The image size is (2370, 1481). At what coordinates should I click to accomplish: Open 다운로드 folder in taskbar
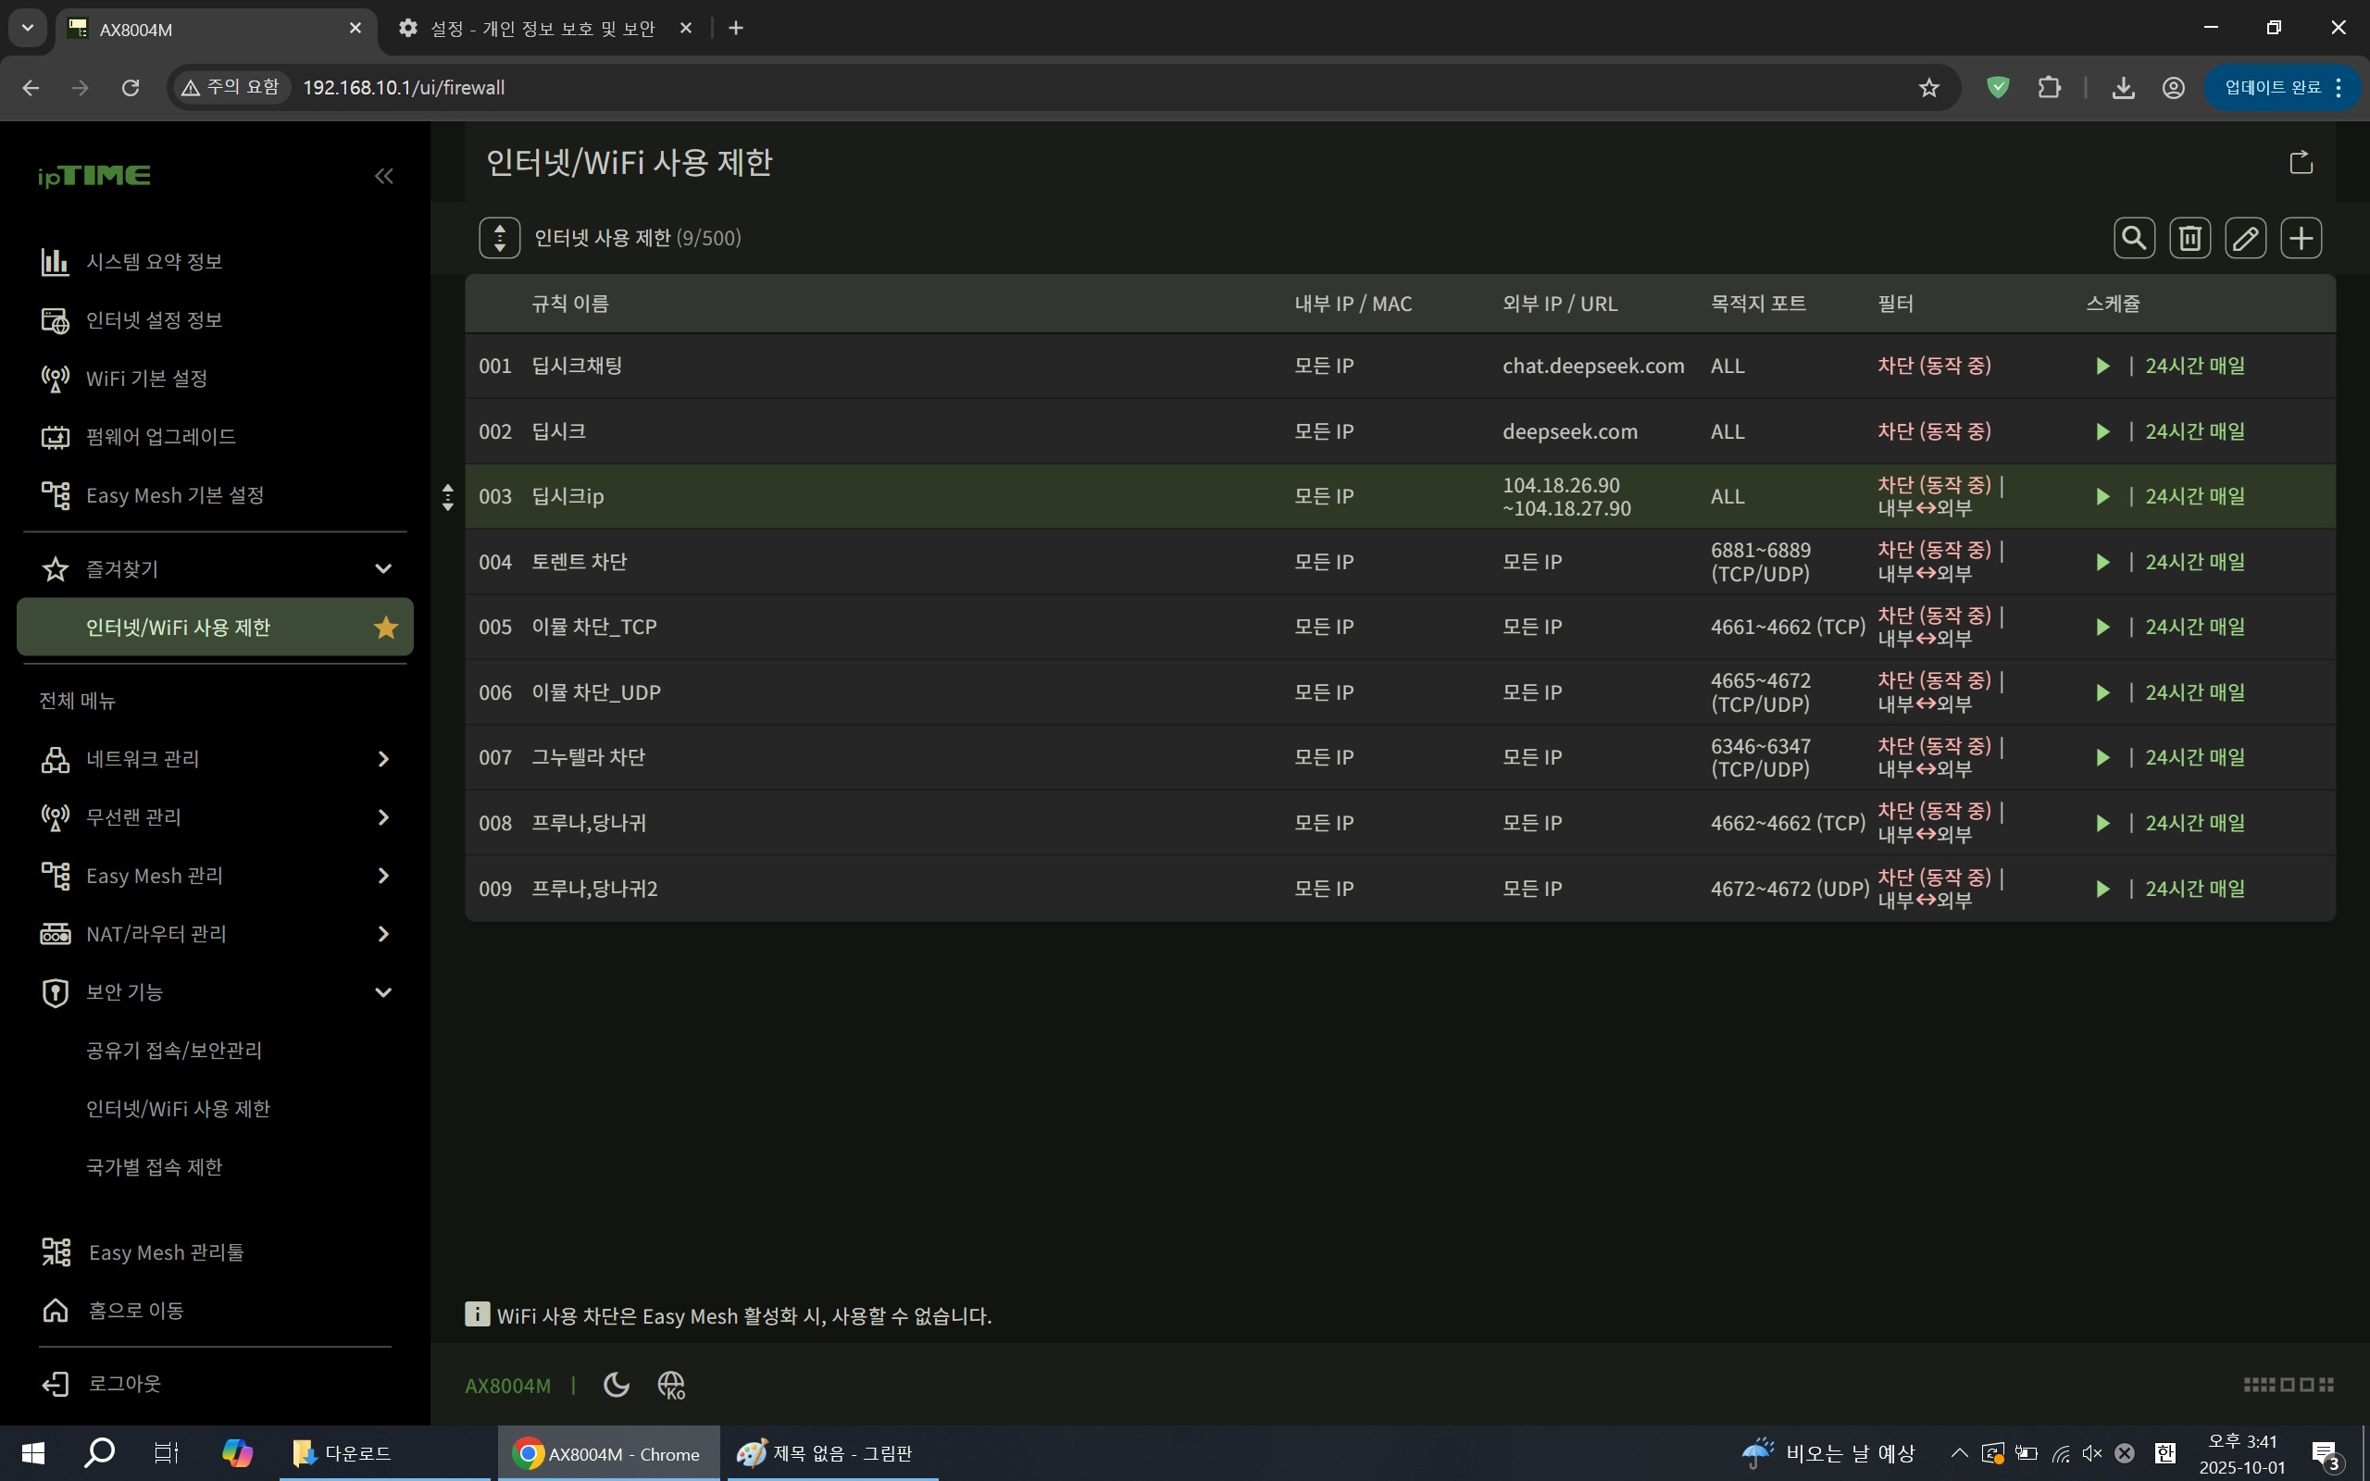(384, 1453)
